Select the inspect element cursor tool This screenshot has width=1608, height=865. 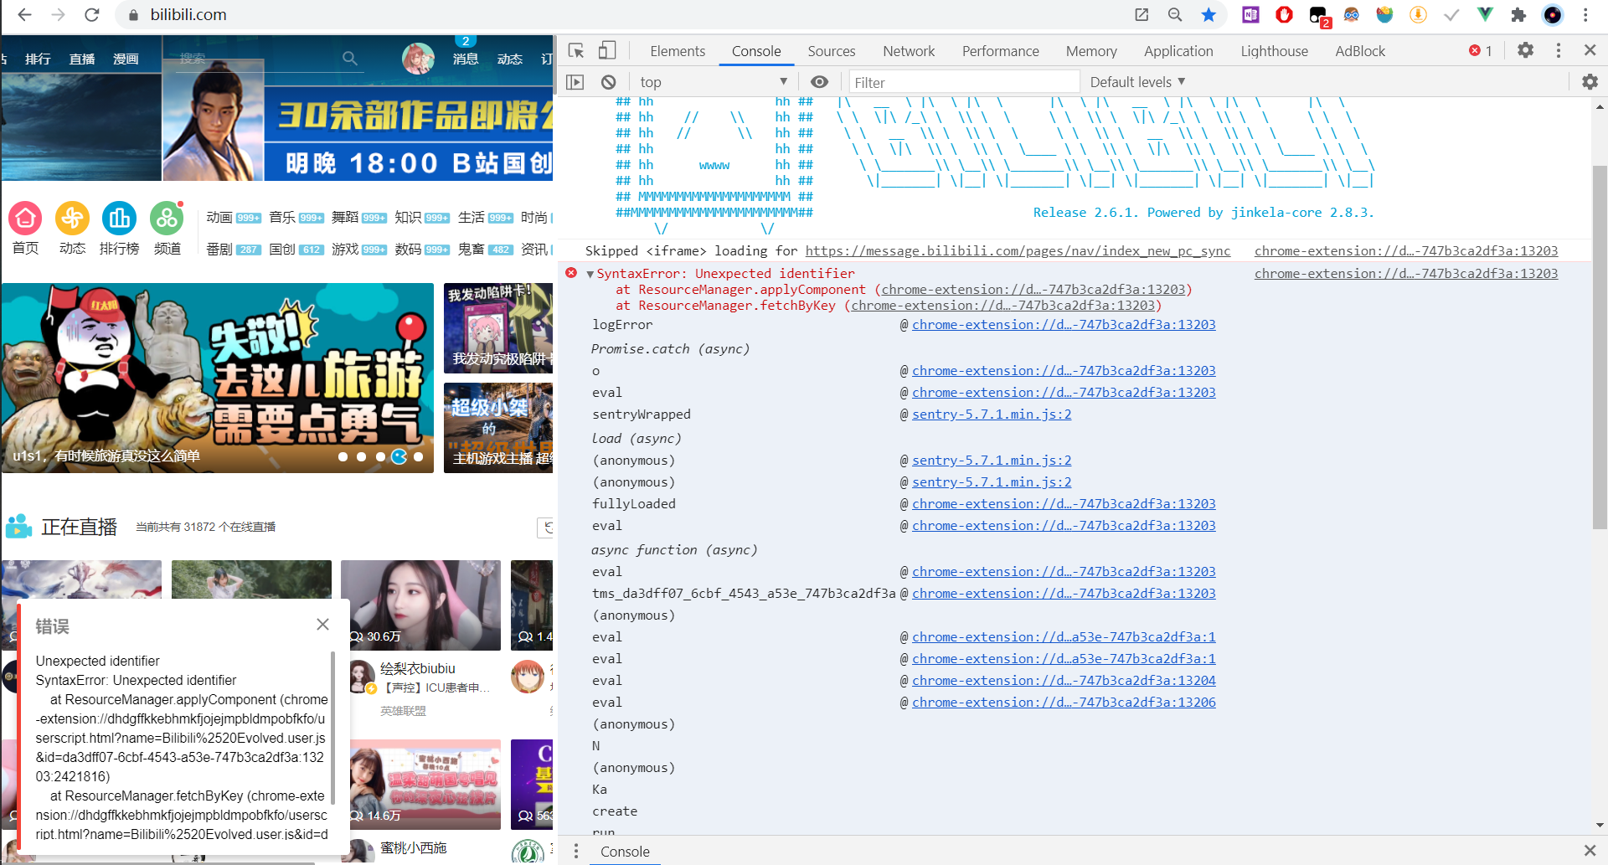coord(575,50)
